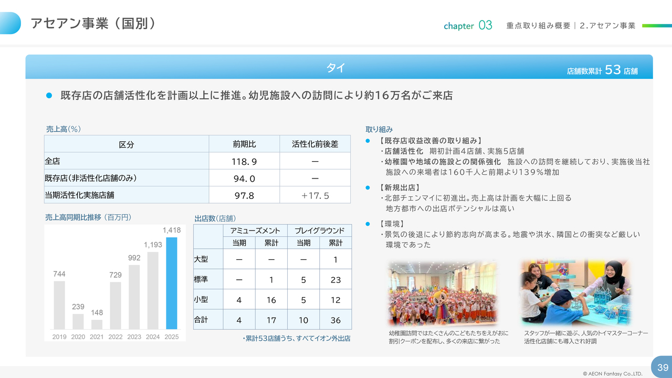
Task: Click the アセアン事業（国別） slide title
Action: pyautogui.click(x=93, y=23)
